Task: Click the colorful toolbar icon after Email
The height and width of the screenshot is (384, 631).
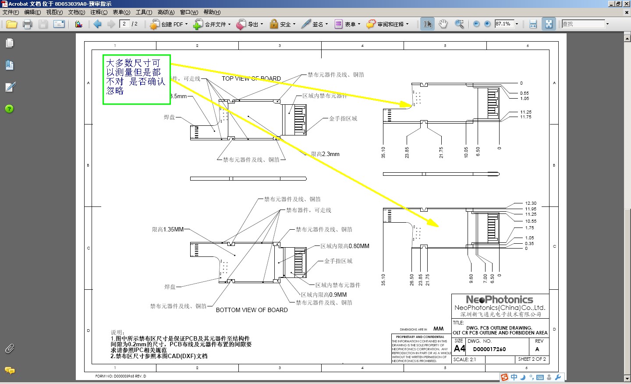Action: [x=79, y=24]
